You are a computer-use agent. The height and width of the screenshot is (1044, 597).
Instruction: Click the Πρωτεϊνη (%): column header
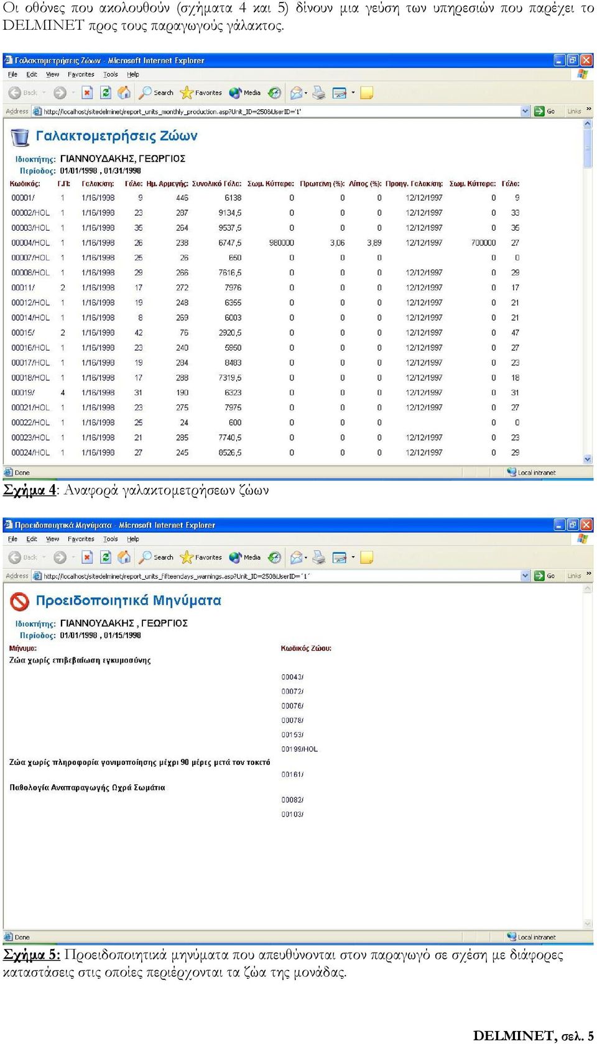(x=322, y=184)
